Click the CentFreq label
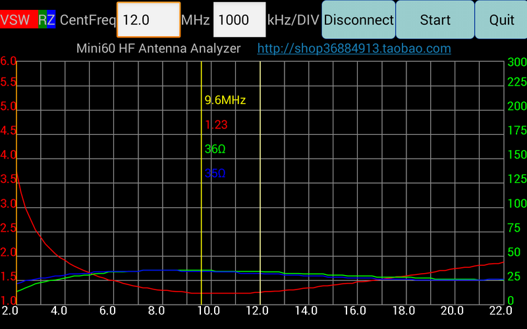Viewport: 527px width, 329px height. pos(86,20)
